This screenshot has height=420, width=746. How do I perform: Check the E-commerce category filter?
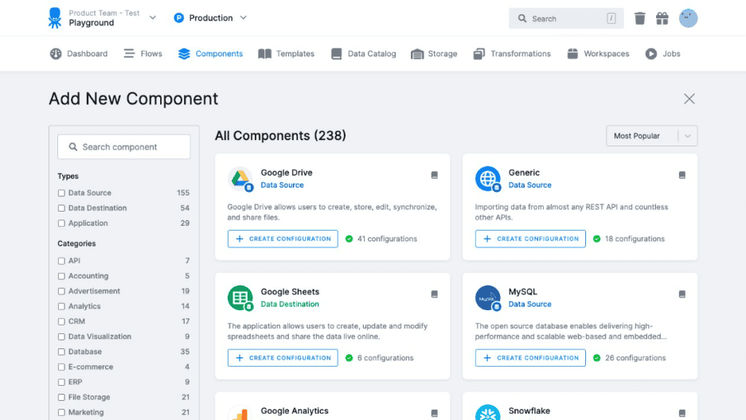(x=61, y=367)
